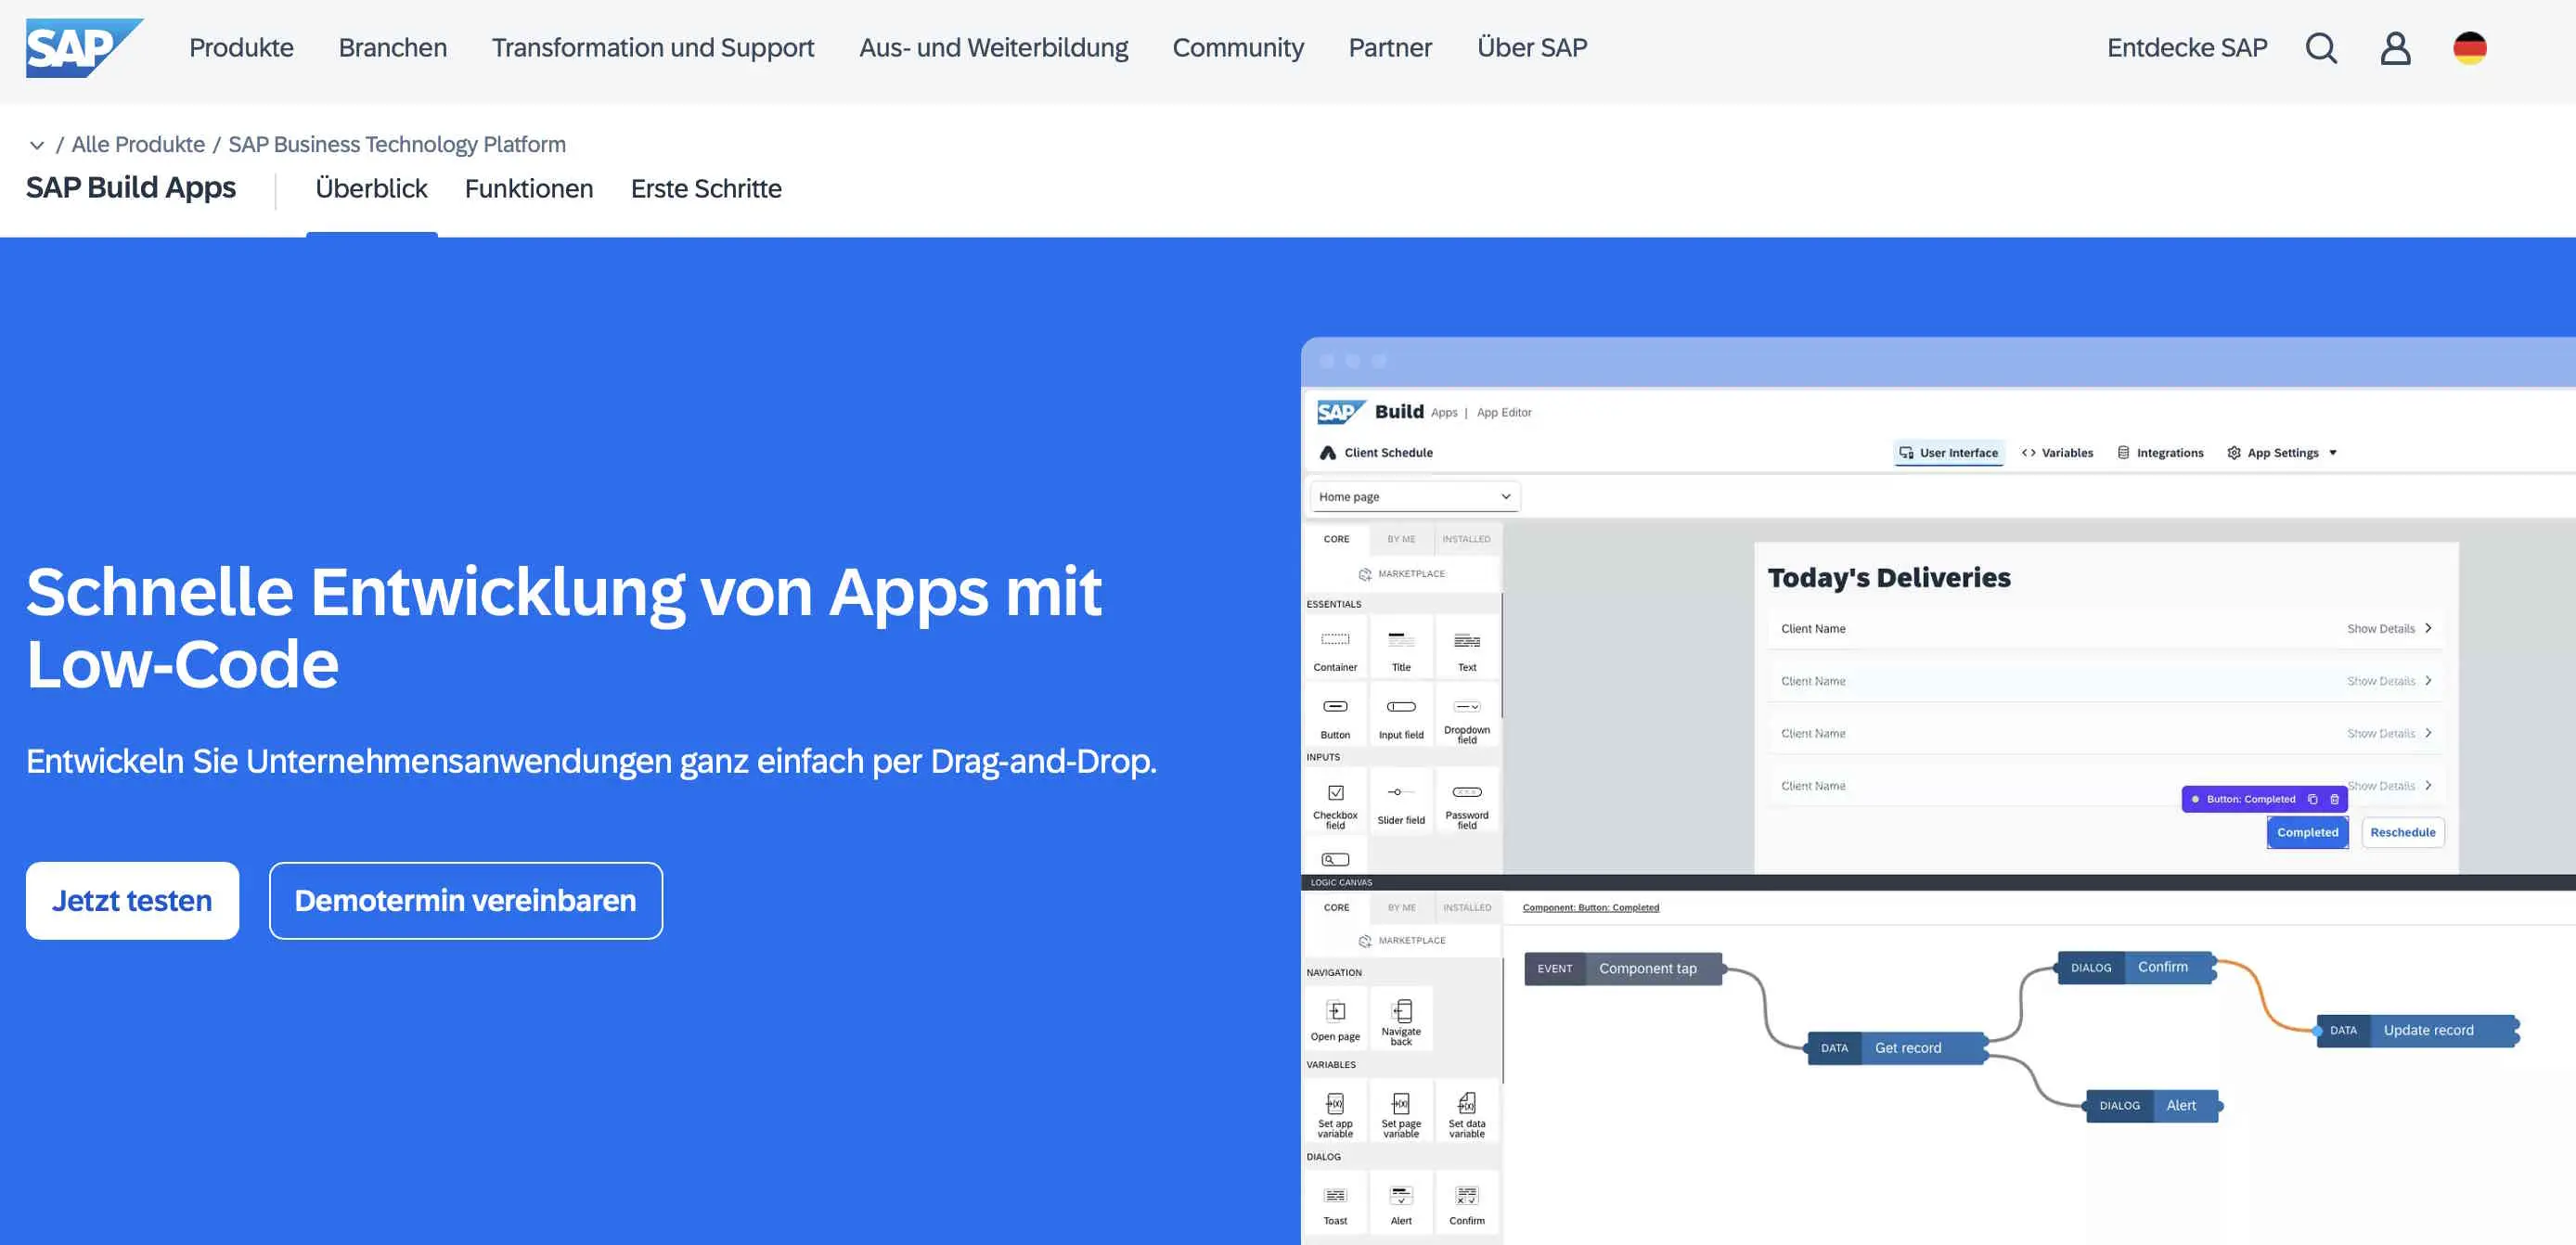Screen dimensions: 2576x1245
Task: Select the Set app variable icon
Action: pyautogui.click(x=1335, y=1106)
